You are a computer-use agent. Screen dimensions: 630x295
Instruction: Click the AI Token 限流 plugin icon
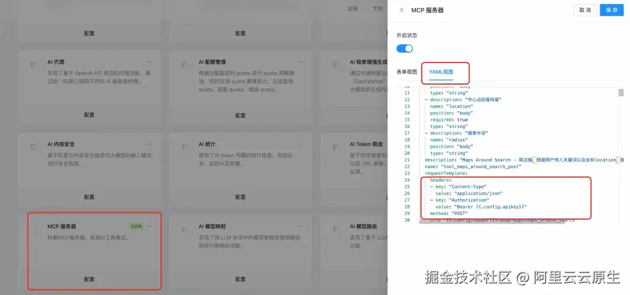click(x=337, y=147)
